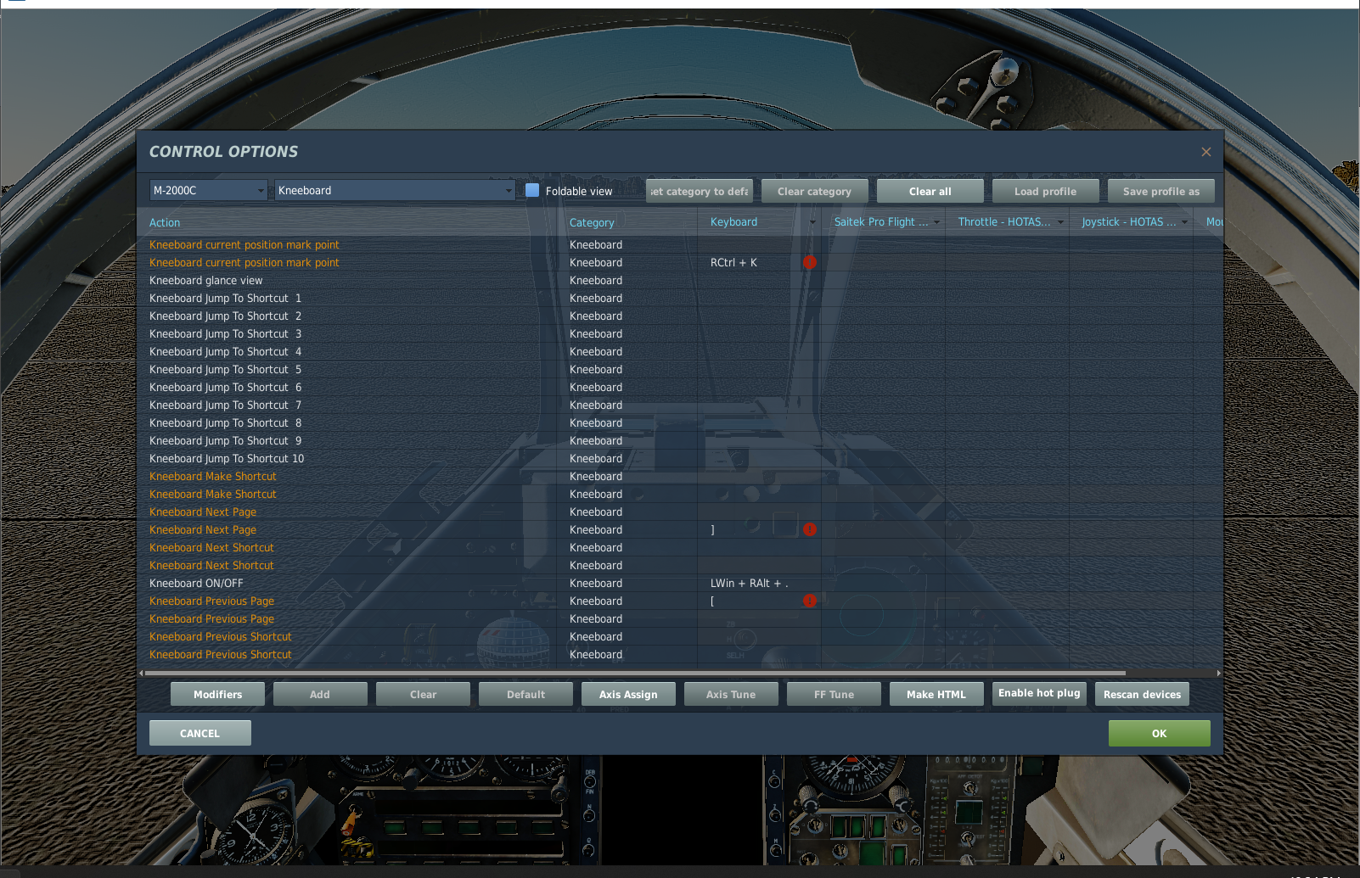Image resolution: width=1360 pixels, height=878 pixels.
Task: Expand Throttle - HOTAS column dropdown
Action: click(1060, 222)
